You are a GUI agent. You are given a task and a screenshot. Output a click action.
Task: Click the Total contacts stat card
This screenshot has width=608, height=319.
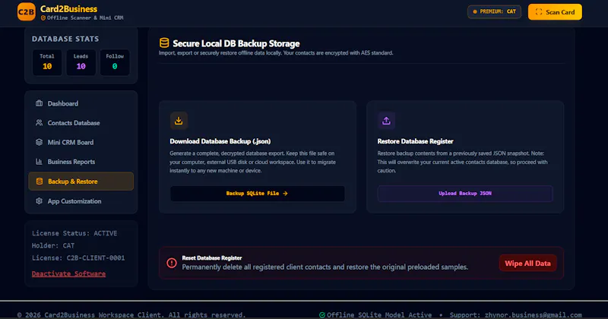tap(47, 62)
